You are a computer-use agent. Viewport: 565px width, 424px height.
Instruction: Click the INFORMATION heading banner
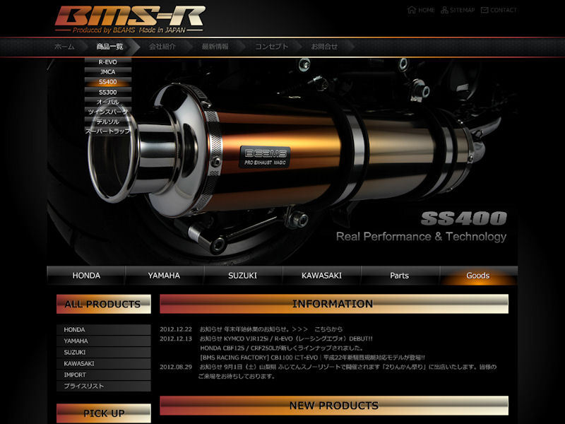tap(334, 304)
